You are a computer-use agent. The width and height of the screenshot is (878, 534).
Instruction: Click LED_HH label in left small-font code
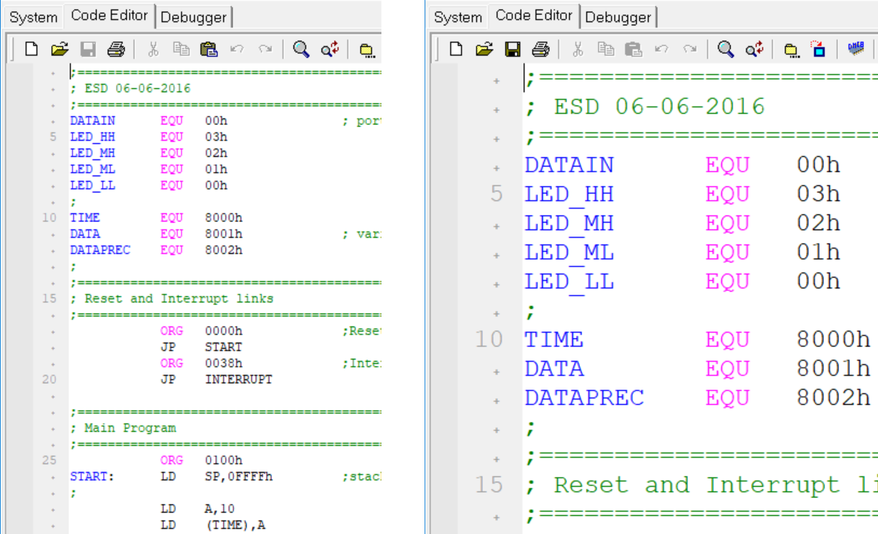[92, 137]
